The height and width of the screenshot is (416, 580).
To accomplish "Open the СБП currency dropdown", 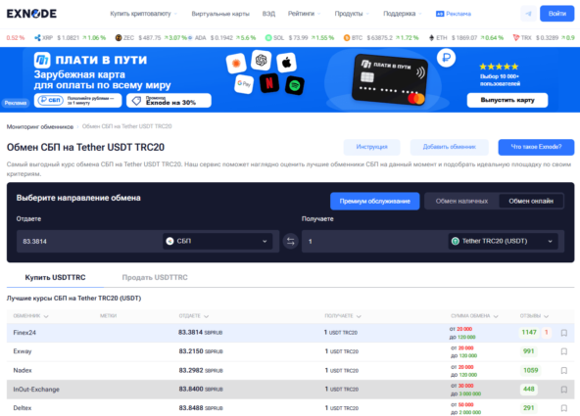I will (217, 241).
